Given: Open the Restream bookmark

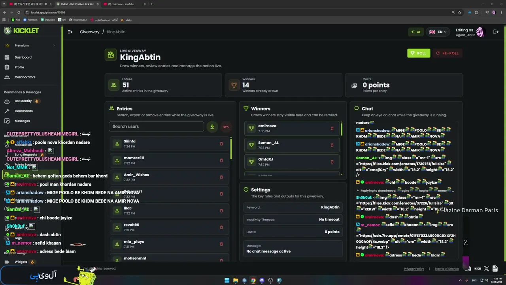Looking at the screenshot, I should (30, 20).
